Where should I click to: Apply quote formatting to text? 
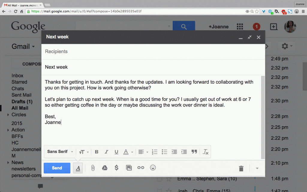click(194, 151)
